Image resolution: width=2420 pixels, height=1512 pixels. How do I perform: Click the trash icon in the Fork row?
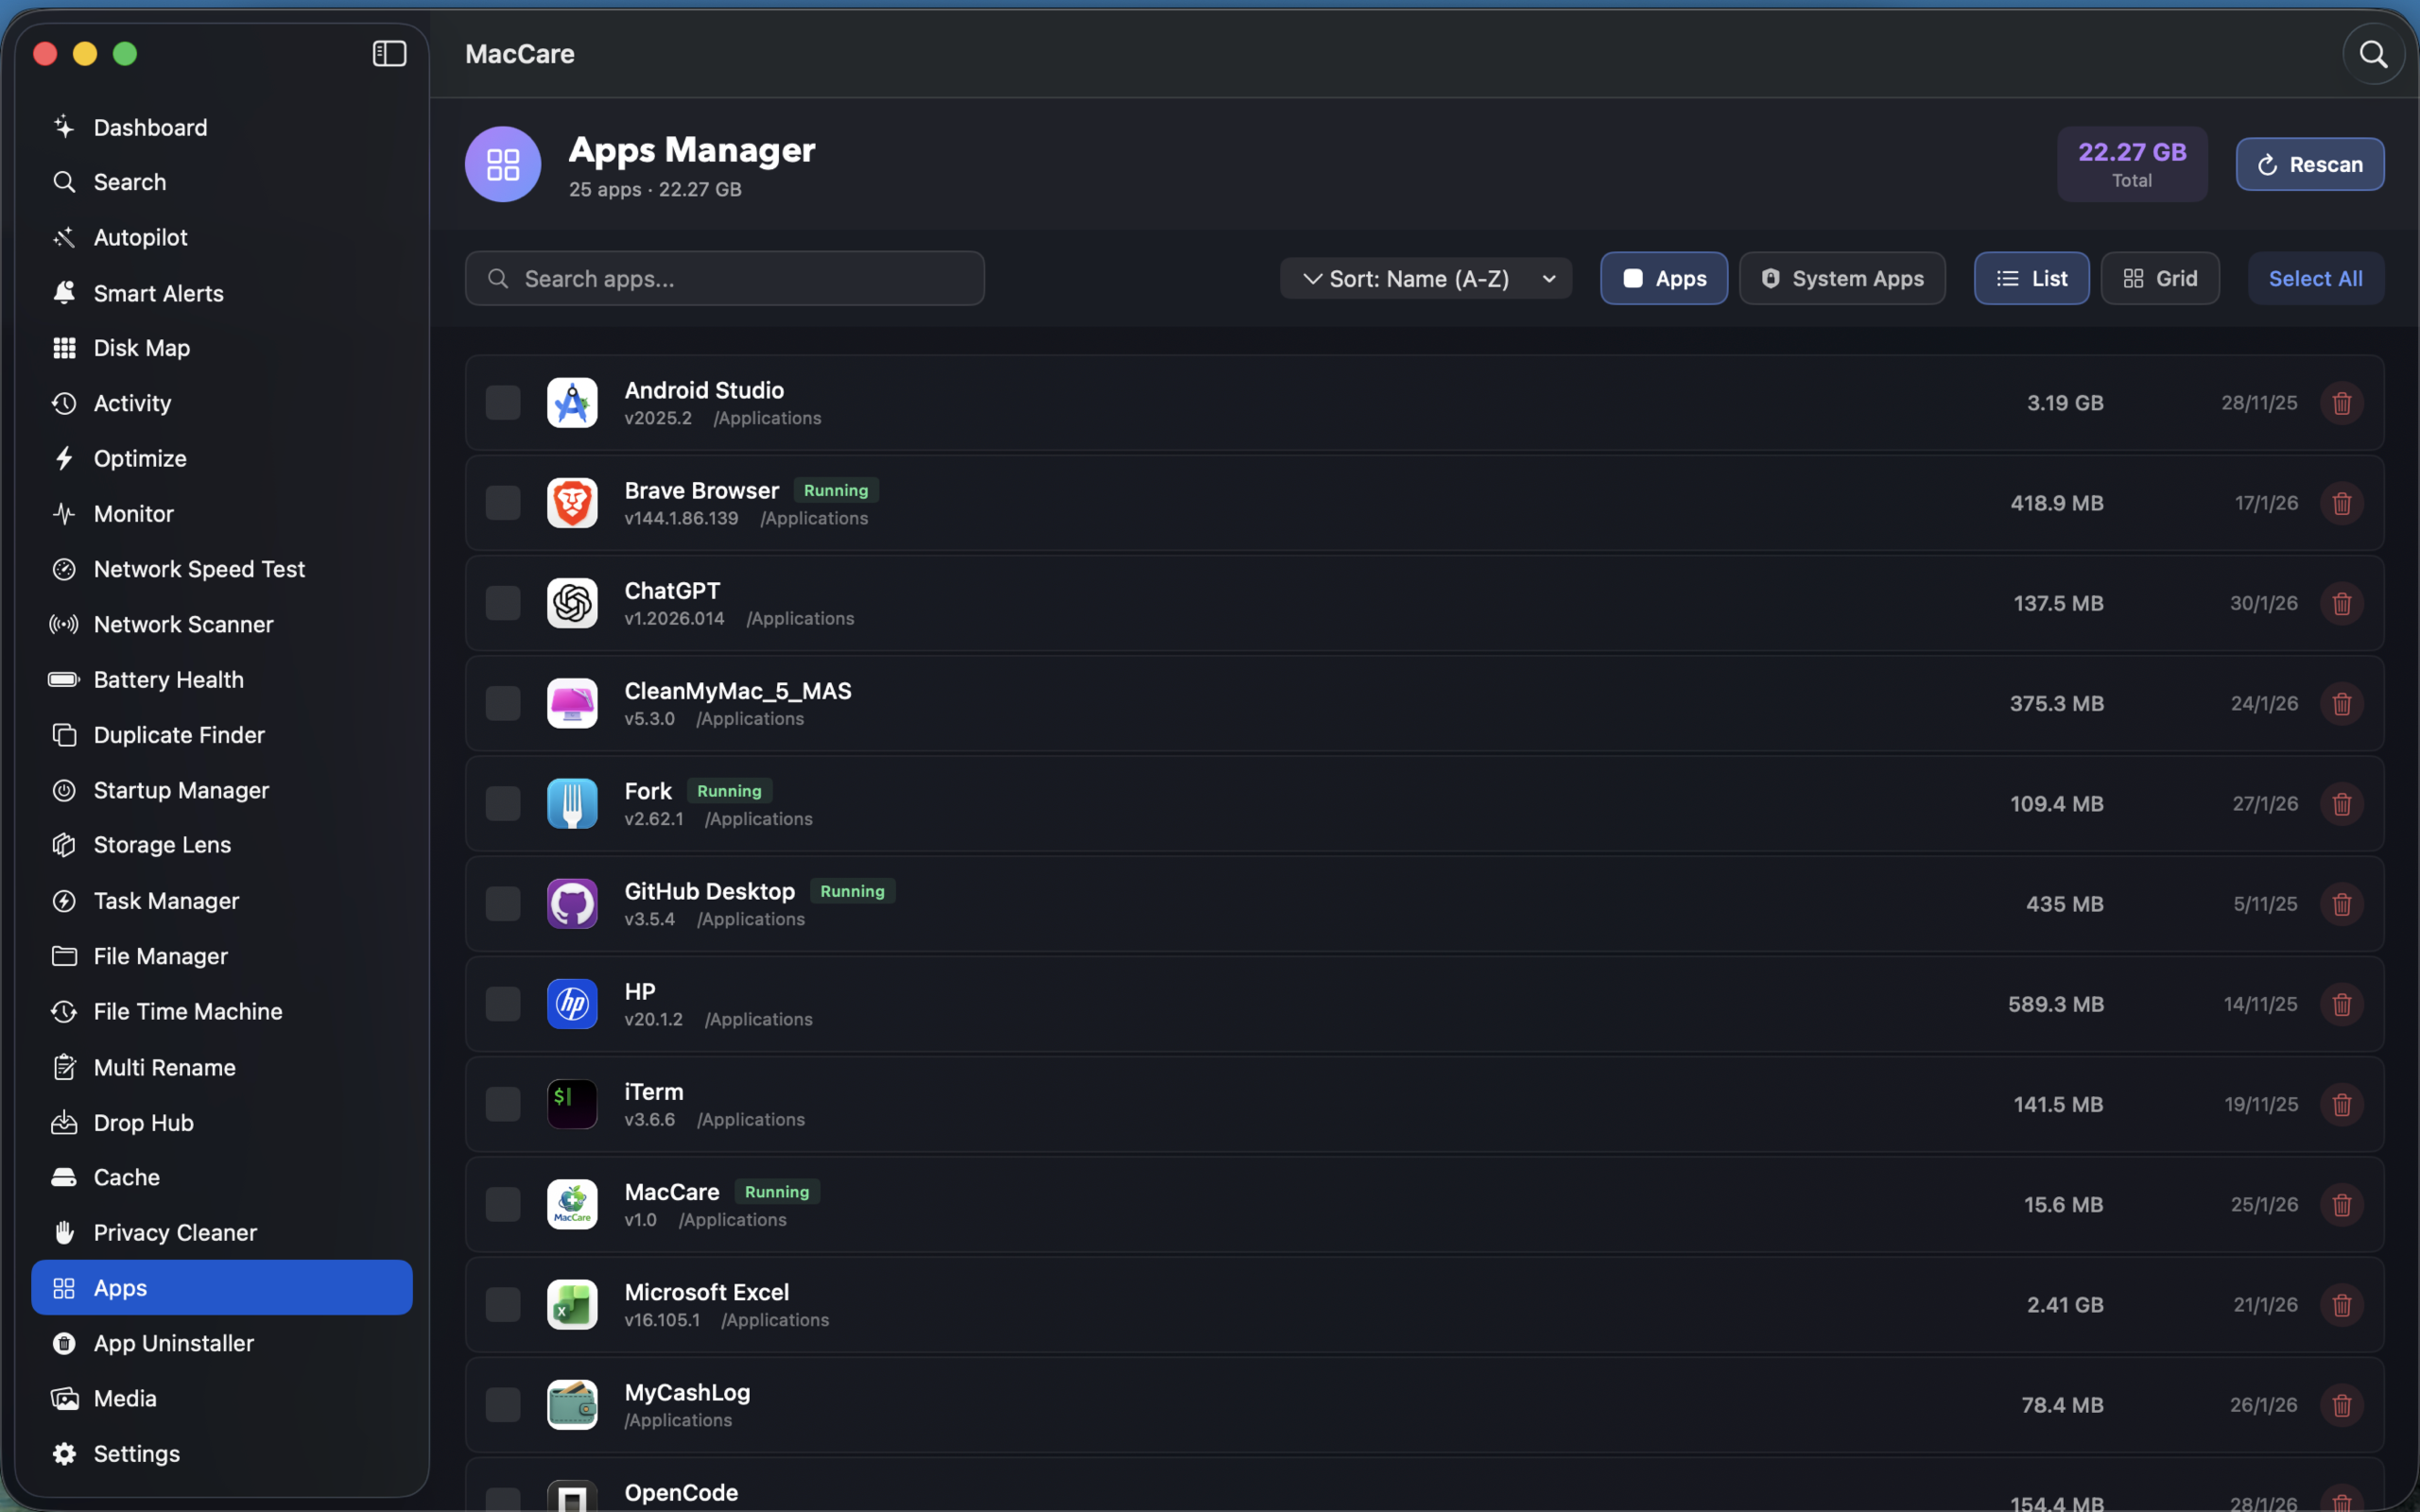(x=2341, y=804)
